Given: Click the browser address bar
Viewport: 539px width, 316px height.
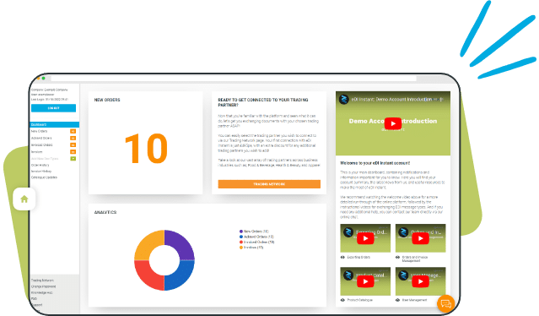Looking at the screenshot, I should (x=234, y=79).
